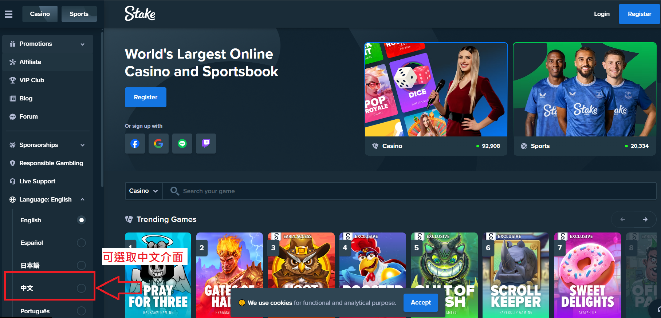The width and height of the screenshot is (661, 318).
Task: Open the Casino banner card image
Action: point(436,90)
